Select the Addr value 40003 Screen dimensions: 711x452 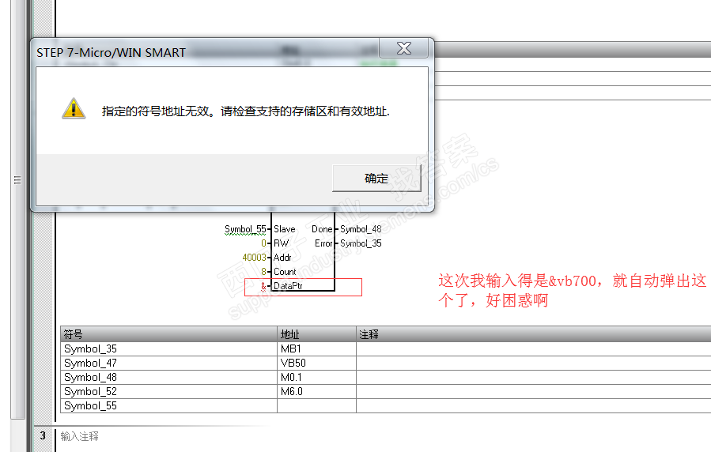click(x=255, y=258)
